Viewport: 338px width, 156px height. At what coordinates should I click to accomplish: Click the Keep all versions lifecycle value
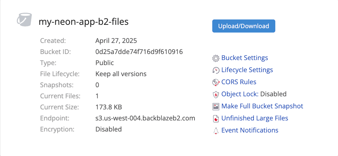click(x=121, y=74)
